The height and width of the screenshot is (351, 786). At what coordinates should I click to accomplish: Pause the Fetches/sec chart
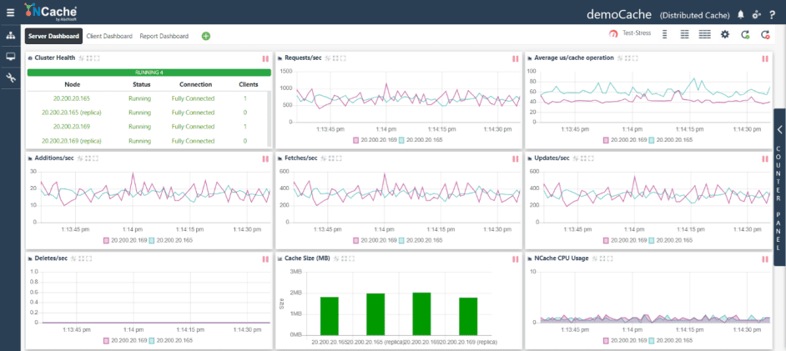516,158
